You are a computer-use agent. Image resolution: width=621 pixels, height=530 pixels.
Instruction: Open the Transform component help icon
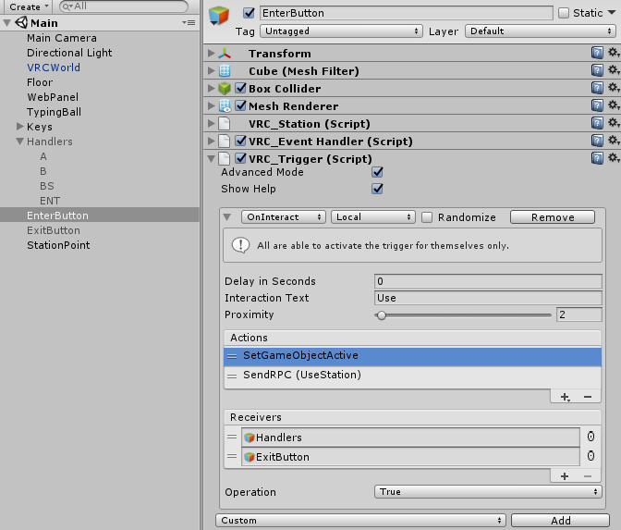click(597, 53)
